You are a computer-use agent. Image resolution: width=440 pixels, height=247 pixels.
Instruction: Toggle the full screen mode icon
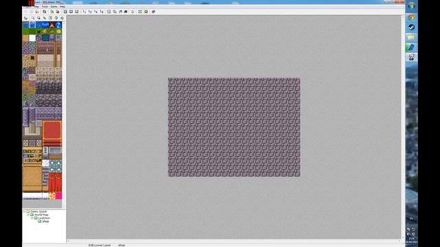140,12
